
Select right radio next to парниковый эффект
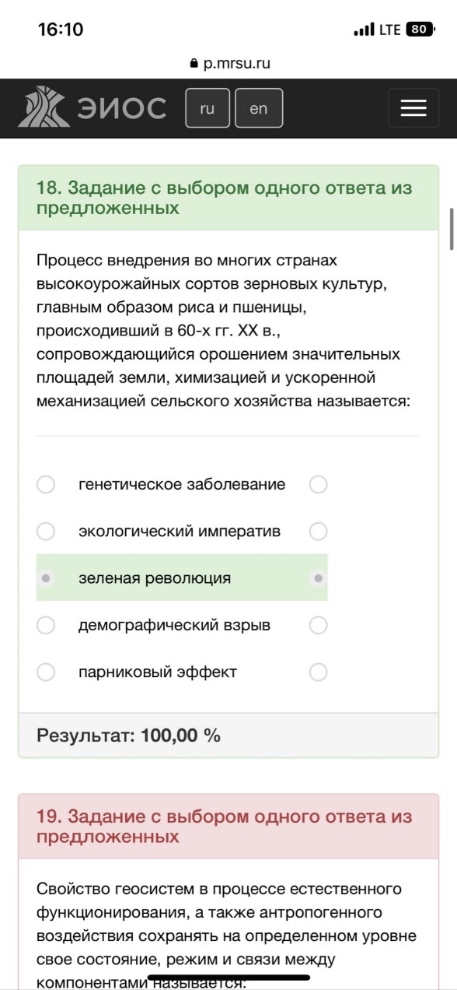[318, 672]
